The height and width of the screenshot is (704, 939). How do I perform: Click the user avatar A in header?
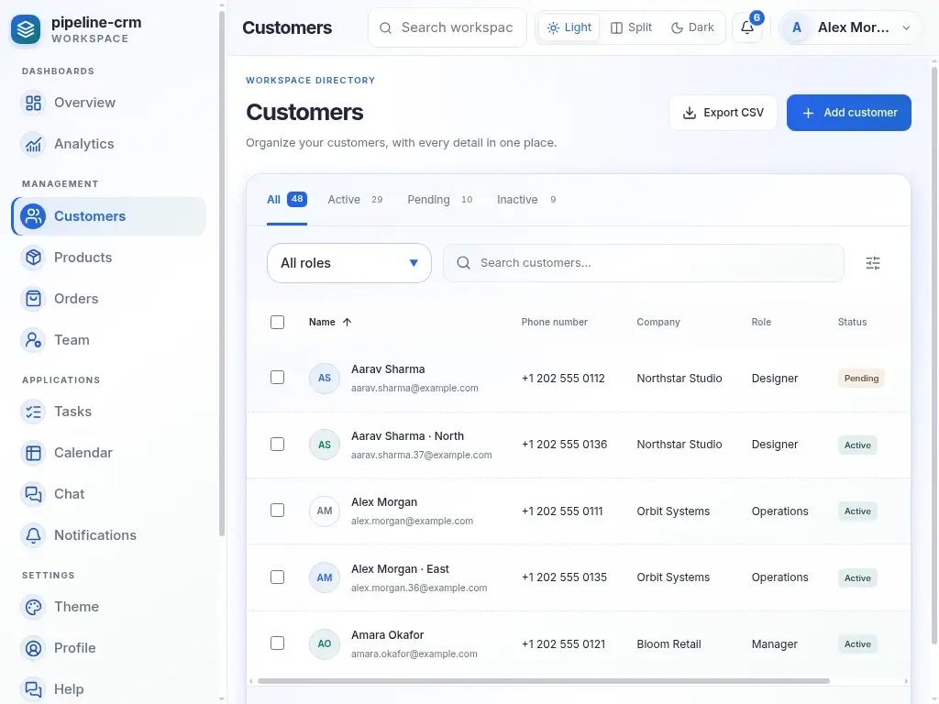797,27
